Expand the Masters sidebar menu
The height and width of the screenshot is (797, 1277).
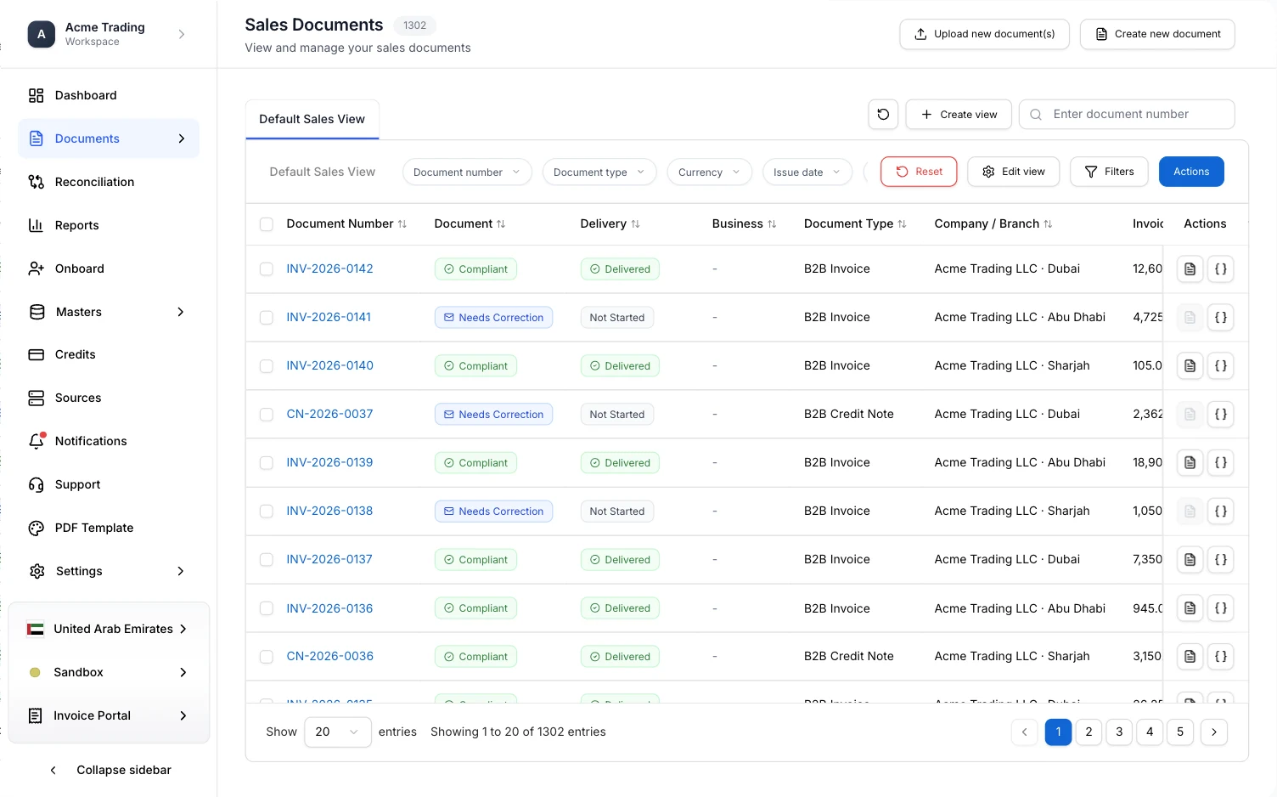(x=109, y=312)
